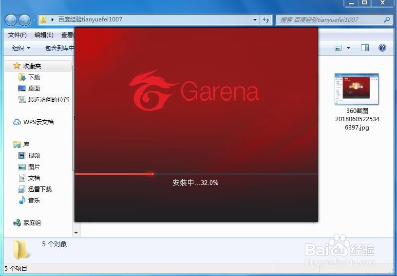Viewport: 397px width, 276px height.
Task: Expand the address bar history dropdown
Action: coord(255,20)
